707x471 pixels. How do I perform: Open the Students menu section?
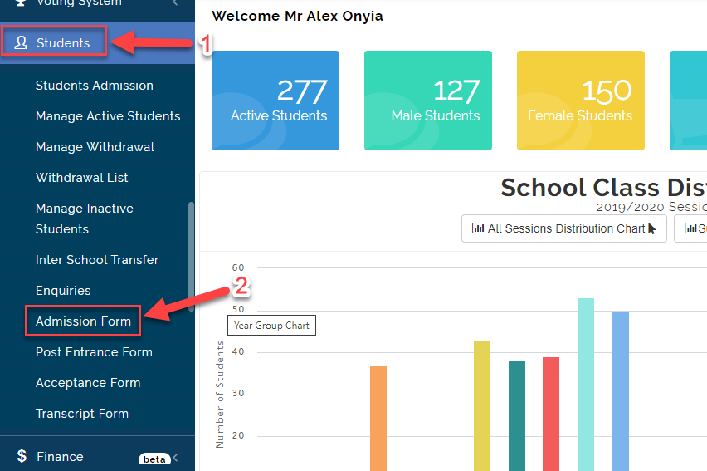[97, 42]
